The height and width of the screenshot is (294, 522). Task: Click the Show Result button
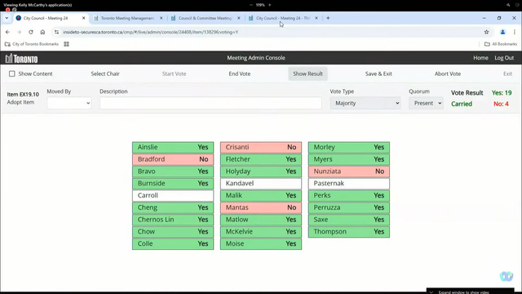click(307, 73)
